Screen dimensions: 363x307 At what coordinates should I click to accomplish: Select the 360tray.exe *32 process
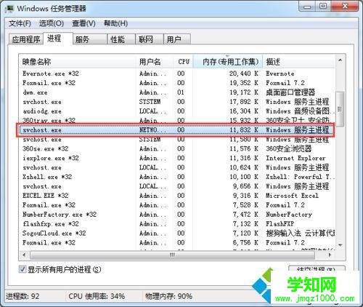pyautogui.click(x=177, y=120)
